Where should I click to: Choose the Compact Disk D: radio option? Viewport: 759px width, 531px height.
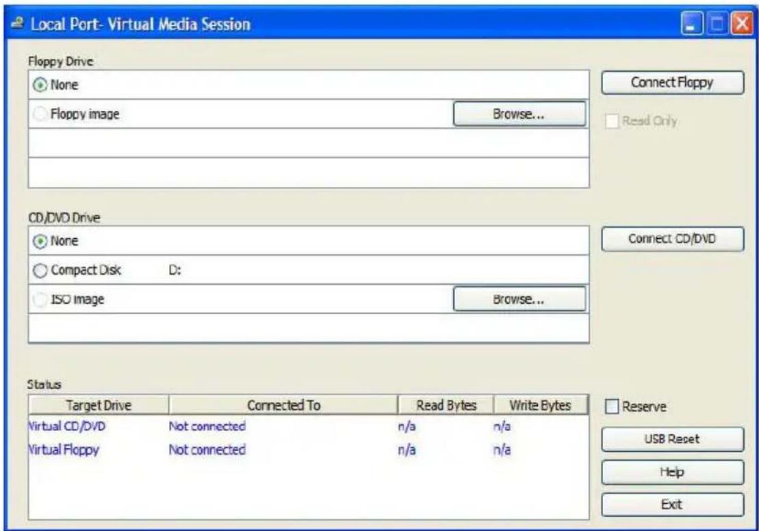pyautogui.click(x=40, y=270)
